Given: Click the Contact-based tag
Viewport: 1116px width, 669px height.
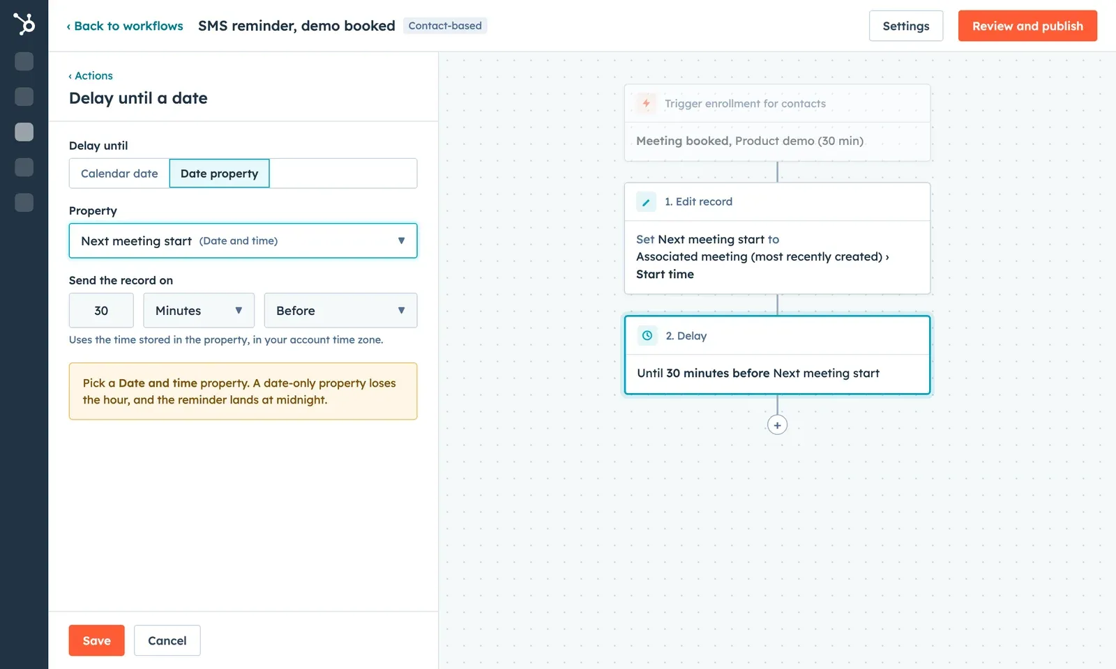Looking at the screenshot, I should [445, 26].
